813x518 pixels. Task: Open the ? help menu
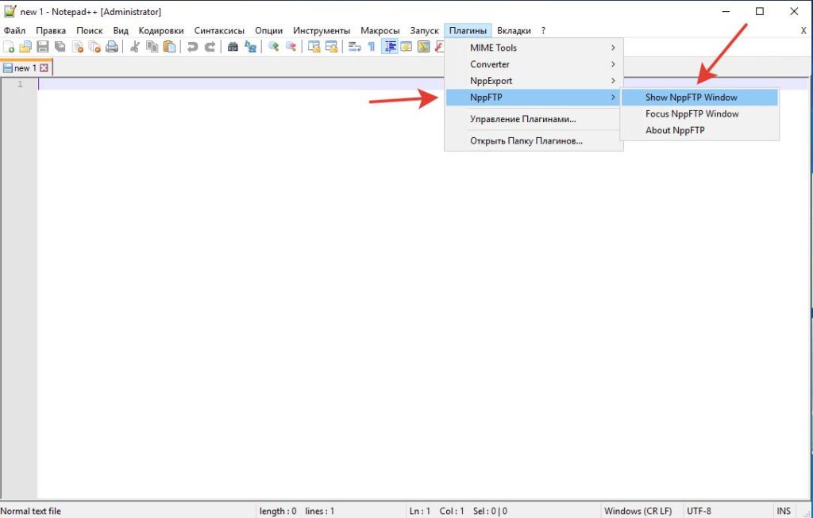coord(543,31)
